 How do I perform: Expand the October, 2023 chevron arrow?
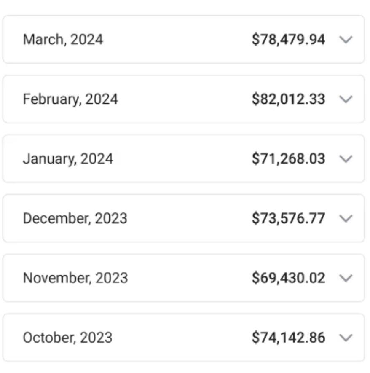pos(346,338)
